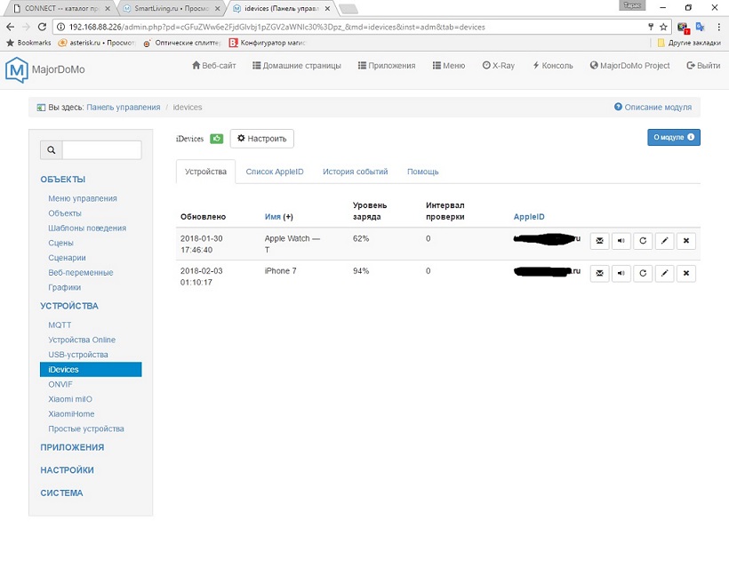Open the Настроить settings button
Image resolution: width=729 pixels, height=561 pixels.
click(x=261, y=139)
